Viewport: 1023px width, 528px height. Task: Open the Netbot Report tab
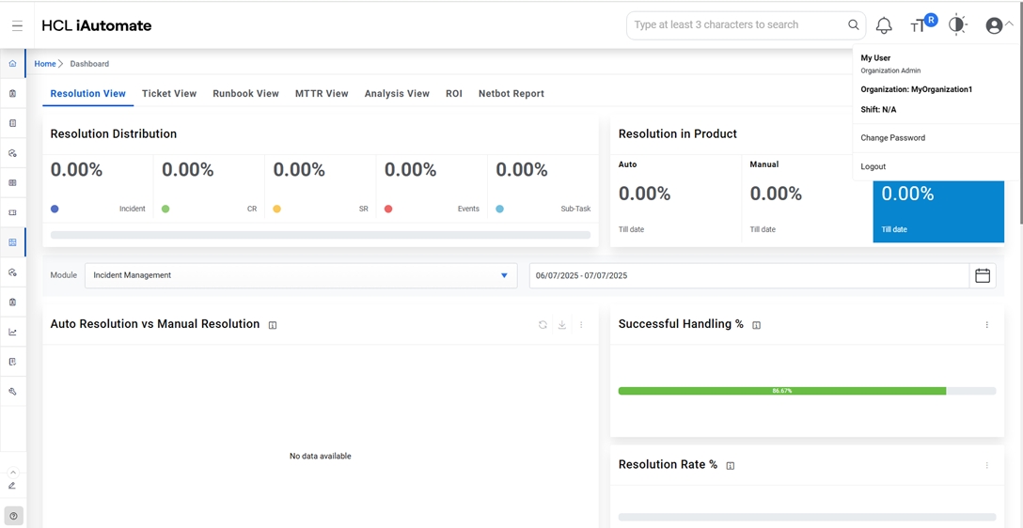[x=511, y=93]
